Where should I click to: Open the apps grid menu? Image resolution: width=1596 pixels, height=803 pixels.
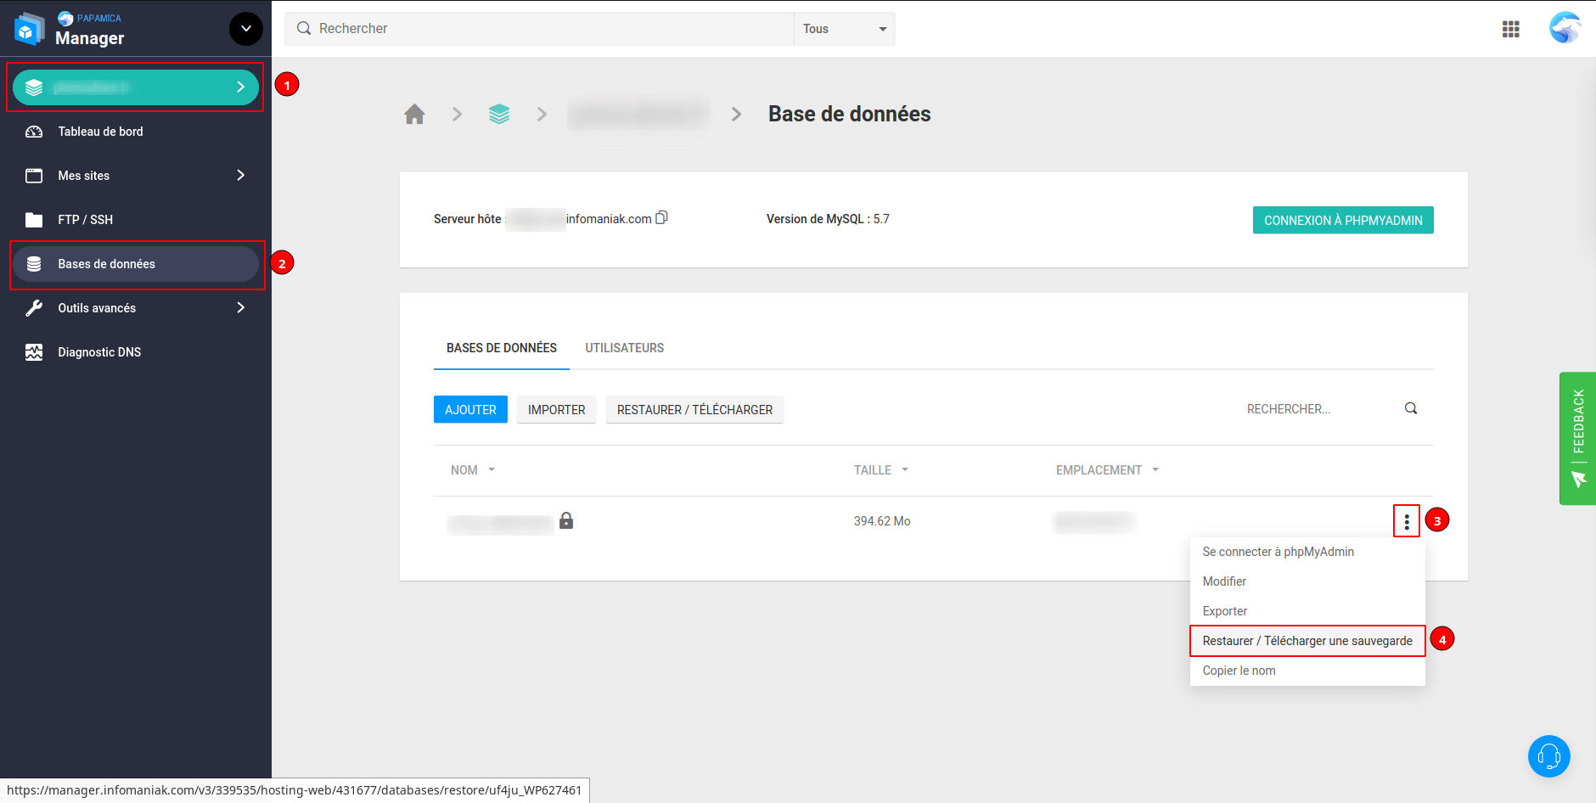(1510, 29)
